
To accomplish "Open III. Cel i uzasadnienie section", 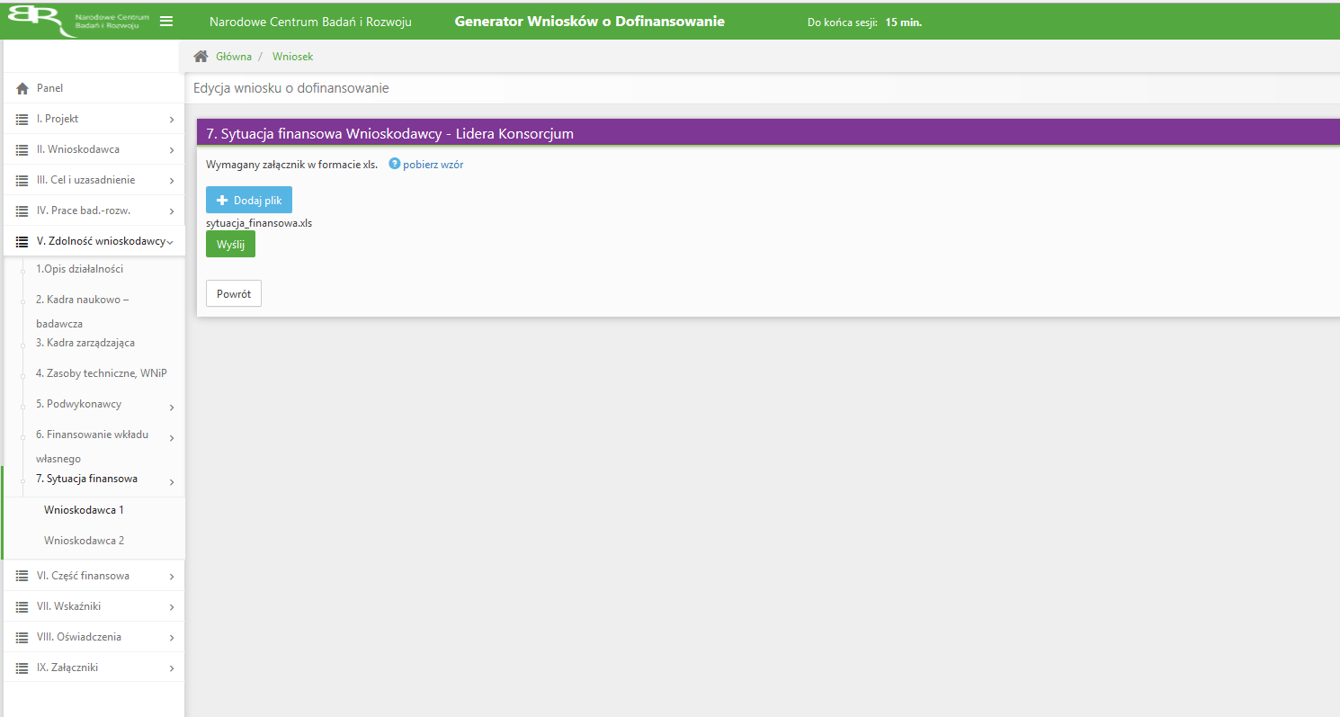I will pyautogui.click(x=93, y=180).
